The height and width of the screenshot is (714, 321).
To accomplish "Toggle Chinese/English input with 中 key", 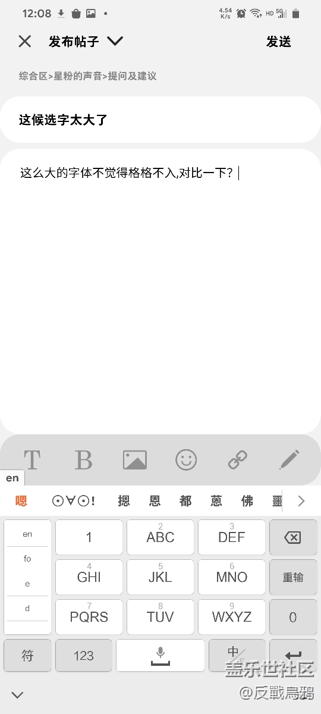I will (x=236, y=655).
